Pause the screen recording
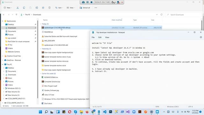Viewport: 204px width, 115px height. [x=87, y=2]
